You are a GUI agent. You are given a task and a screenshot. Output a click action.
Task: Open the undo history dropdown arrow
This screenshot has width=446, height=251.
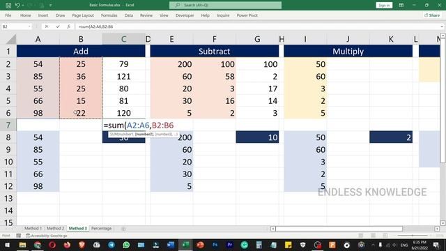pos(23,5)
